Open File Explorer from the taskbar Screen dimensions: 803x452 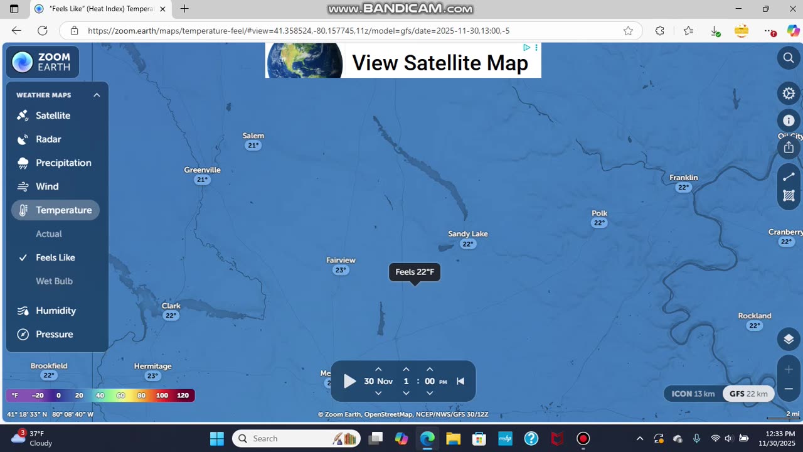click(453, 438)
